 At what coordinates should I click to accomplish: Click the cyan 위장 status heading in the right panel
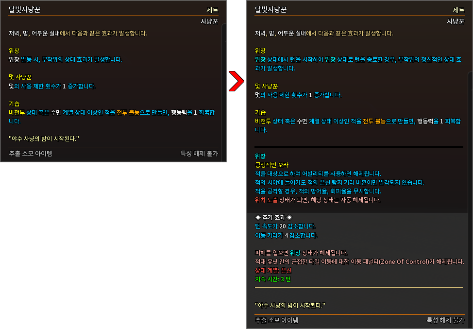point(260,156)
